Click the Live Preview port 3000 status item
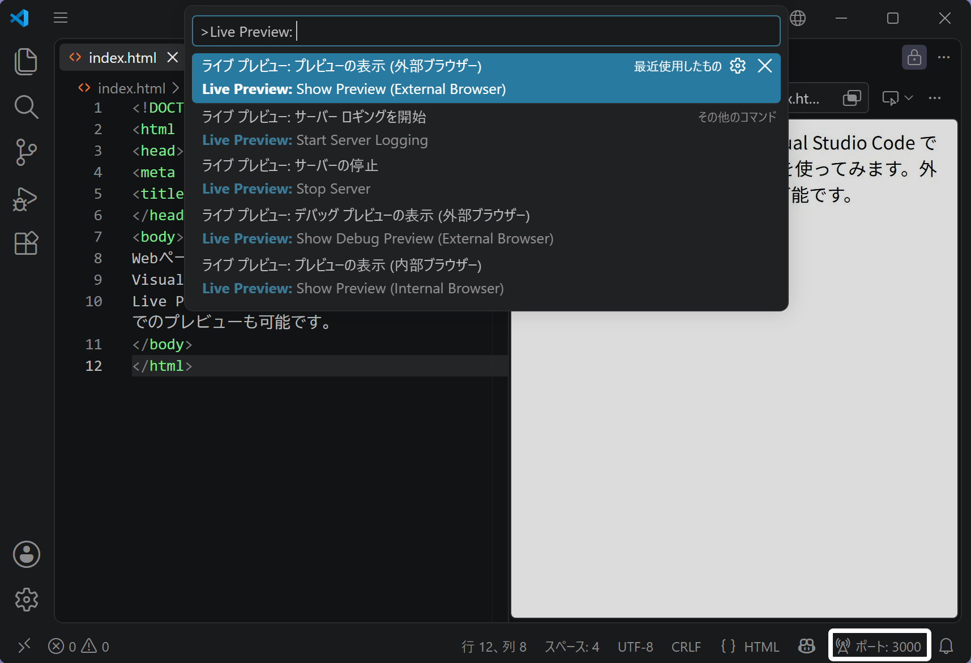The height and width of the screenshot is (663, 971). 879,646
